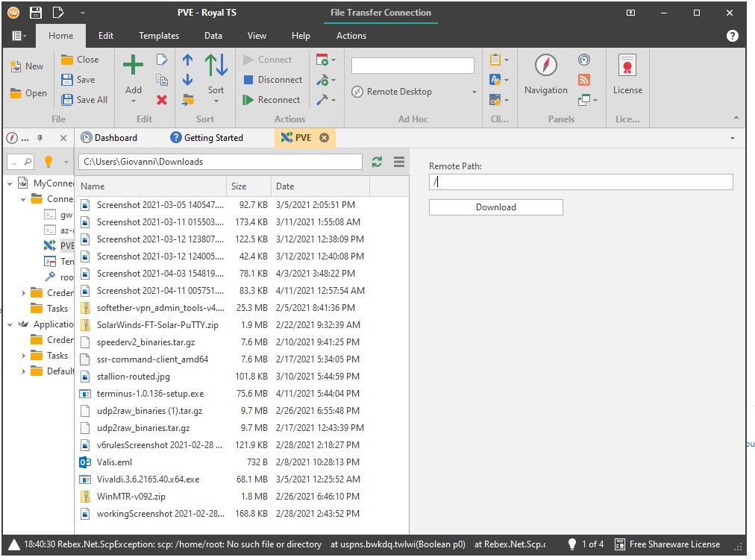Open the Getting Started tab

[x=213, y=138]
